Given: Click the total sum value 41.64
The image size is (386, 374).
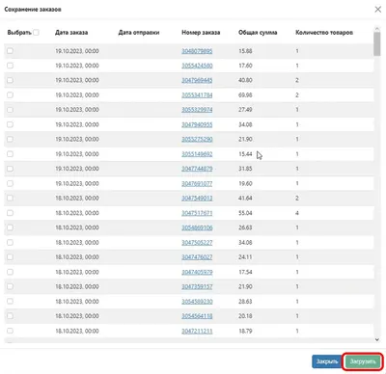Looking at the screenshot, I should pos(245,198).
